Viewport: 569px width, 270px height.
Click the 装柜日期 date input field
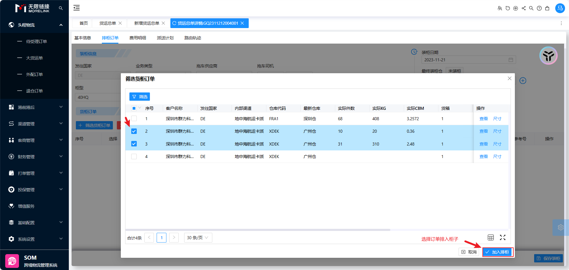tap(469, 60)
